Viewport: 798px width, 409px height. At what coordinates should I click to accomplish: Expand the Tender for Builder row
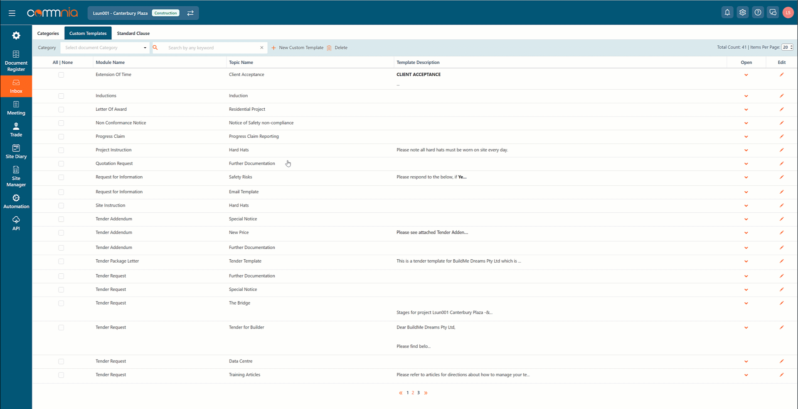pyautogui.click(x=746, y=328)
